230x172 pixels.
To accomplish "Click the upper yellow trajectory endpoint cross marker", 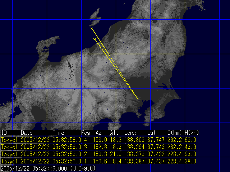I will pos(92,29).
